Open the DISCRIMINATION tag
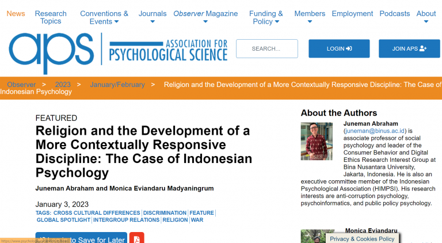This screenshot has width=442, height=243. click(165, 213)
